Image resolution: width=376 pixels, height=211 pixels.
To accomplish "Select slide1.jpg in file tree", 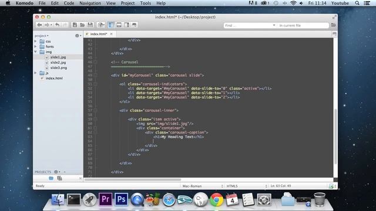I will point(58,57).
